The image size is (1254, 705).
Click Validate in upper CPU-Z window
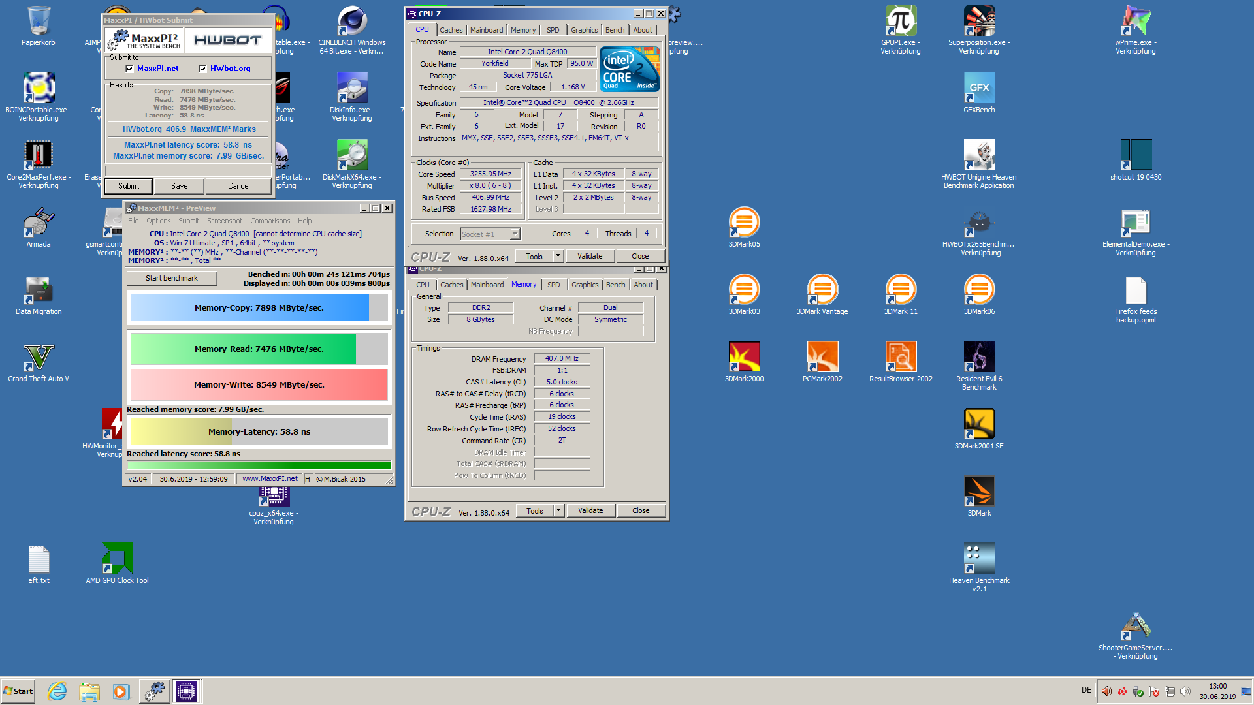coord(590,256)
